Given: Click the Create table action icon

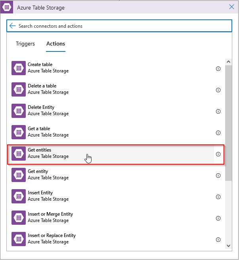Looking at the screenshot, I should coord(19,68).
